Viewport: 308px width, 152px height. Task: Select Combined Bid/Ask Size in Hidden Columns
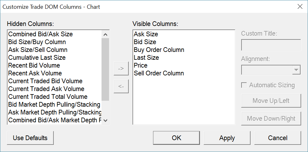point(41,34)
